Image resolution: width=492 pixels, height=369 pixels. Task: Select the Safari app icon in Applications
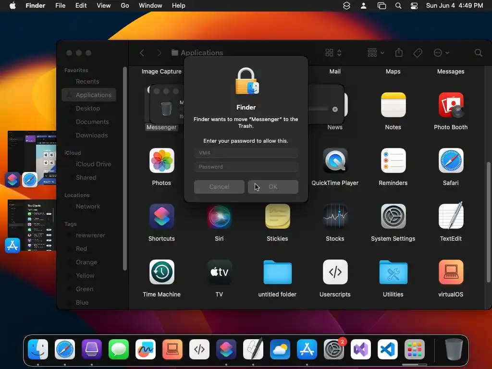click(x=451, y=160)
